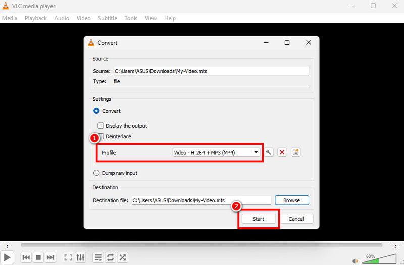Adjust the volume slider at 60%

379,259
